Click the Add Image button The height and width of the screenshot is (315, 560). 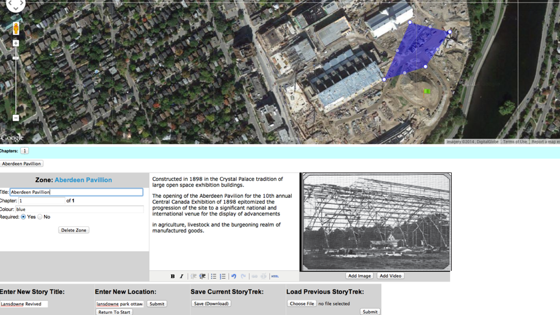(x=359, y=276)
